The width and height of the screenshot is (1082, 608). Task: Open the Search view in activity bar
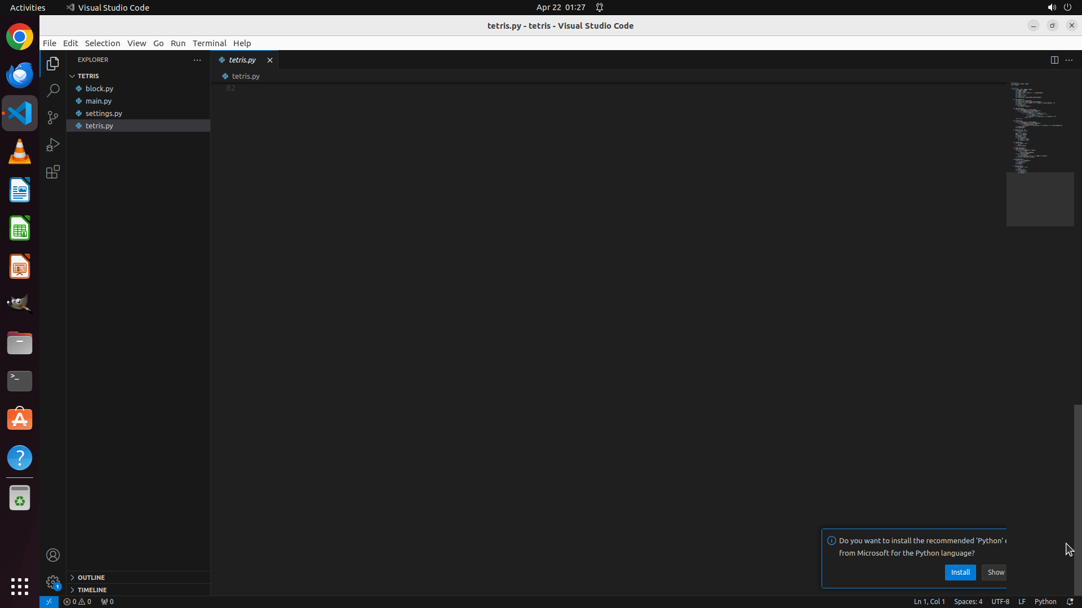(x=53, y=91)
